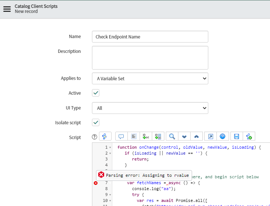Viewport: 270px width, 206px height.
Task: Open the Applies to dropdown
Action: click(x=150, y=78)
